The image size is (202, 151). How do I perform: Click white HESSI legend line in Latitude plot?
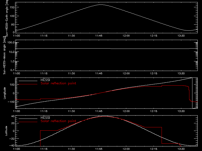click(28, 119)
